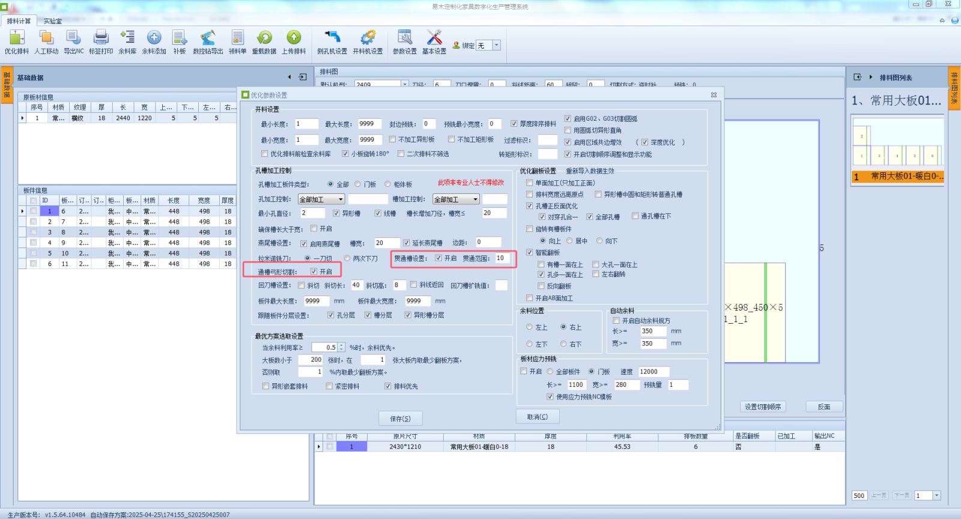Click the 设置切割顺序 button
The image size is (961, 519).
pos(763,407)
